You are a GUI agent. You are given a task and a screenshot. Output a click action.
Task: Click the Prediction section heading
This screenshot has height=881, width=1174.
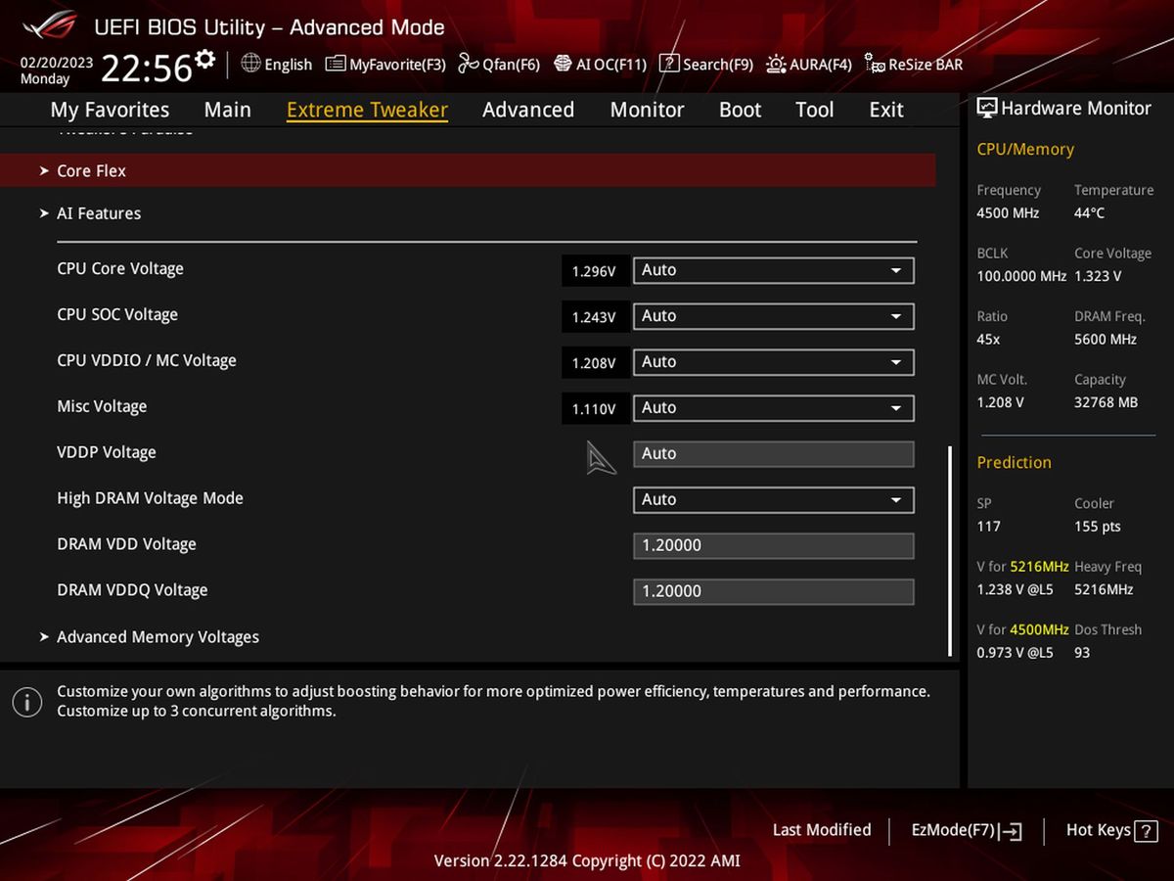[x=1014, y=463]
